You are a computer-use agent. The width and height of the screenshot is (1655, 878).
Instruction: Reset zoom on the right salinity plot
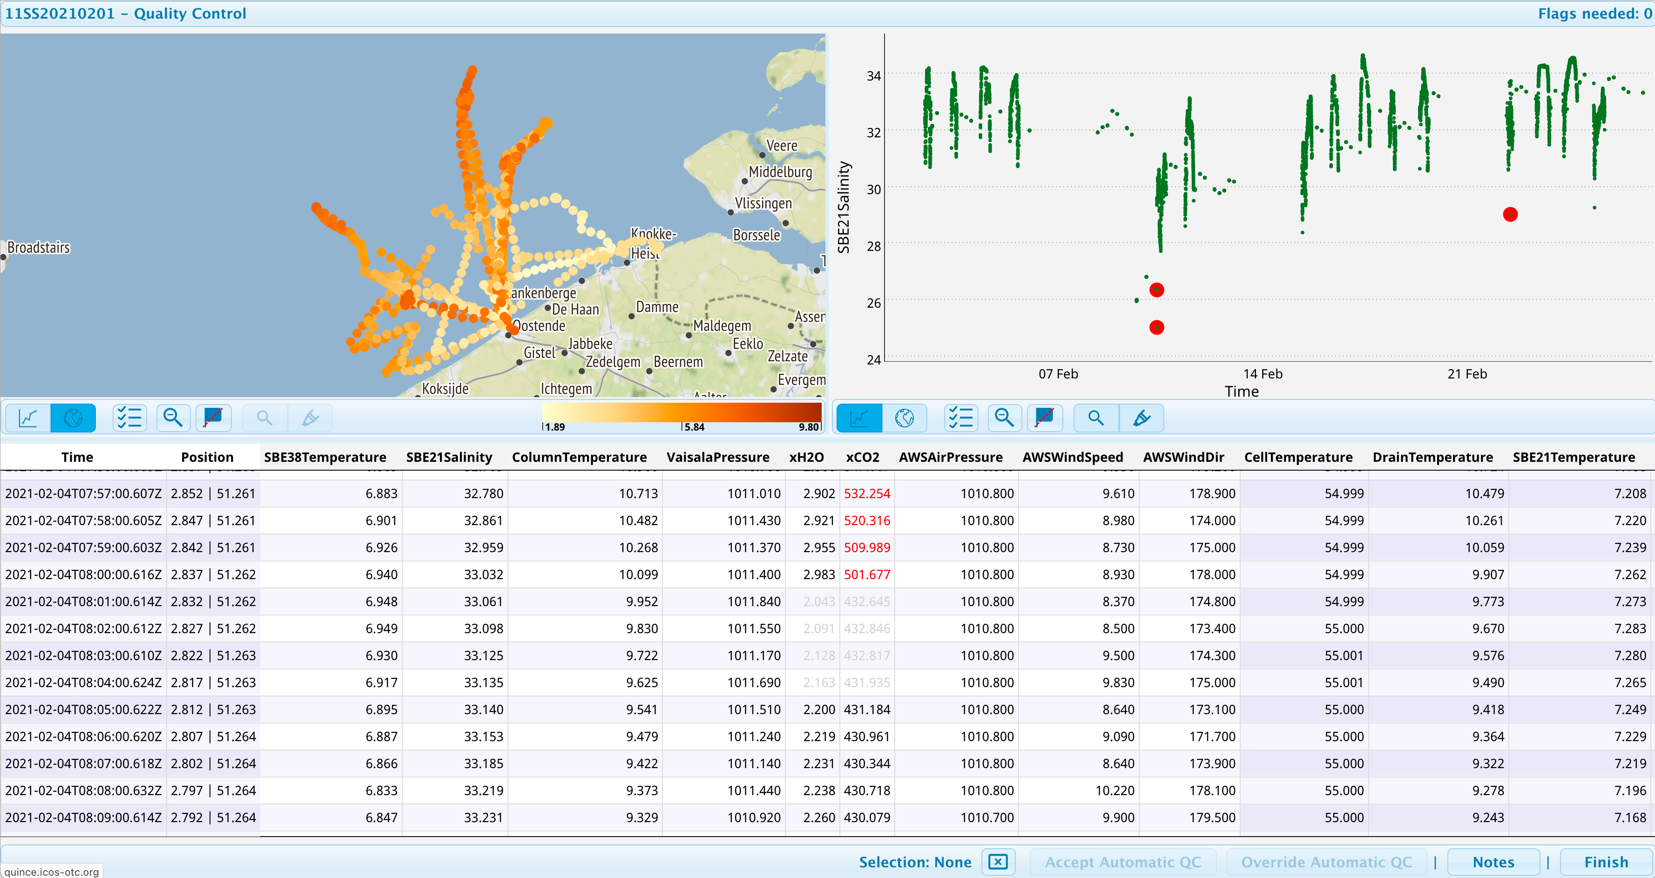[x=1004, y=418]
